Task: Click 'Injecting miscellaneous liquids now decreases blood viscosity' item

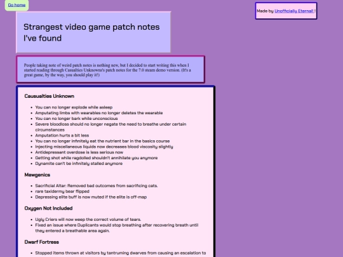Action: (x=104, y=147)
